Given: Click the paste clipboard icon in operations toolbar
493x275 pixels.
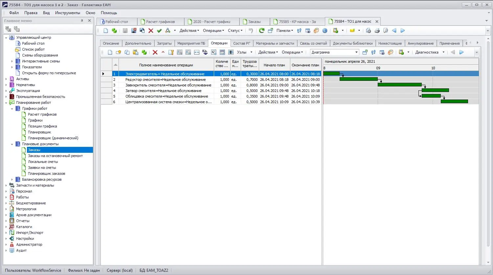Looking at the screenshot, I should pyautogui.click(x=135, y=52).
